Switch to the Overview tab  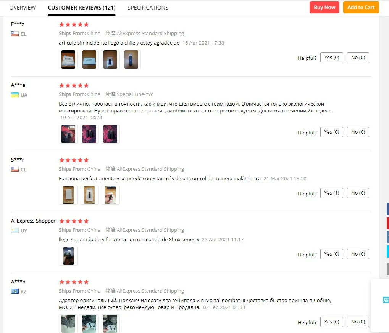pos(23,8)
